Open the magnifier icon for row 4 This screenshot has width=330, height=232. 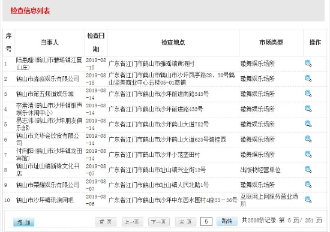pos(308,109)
